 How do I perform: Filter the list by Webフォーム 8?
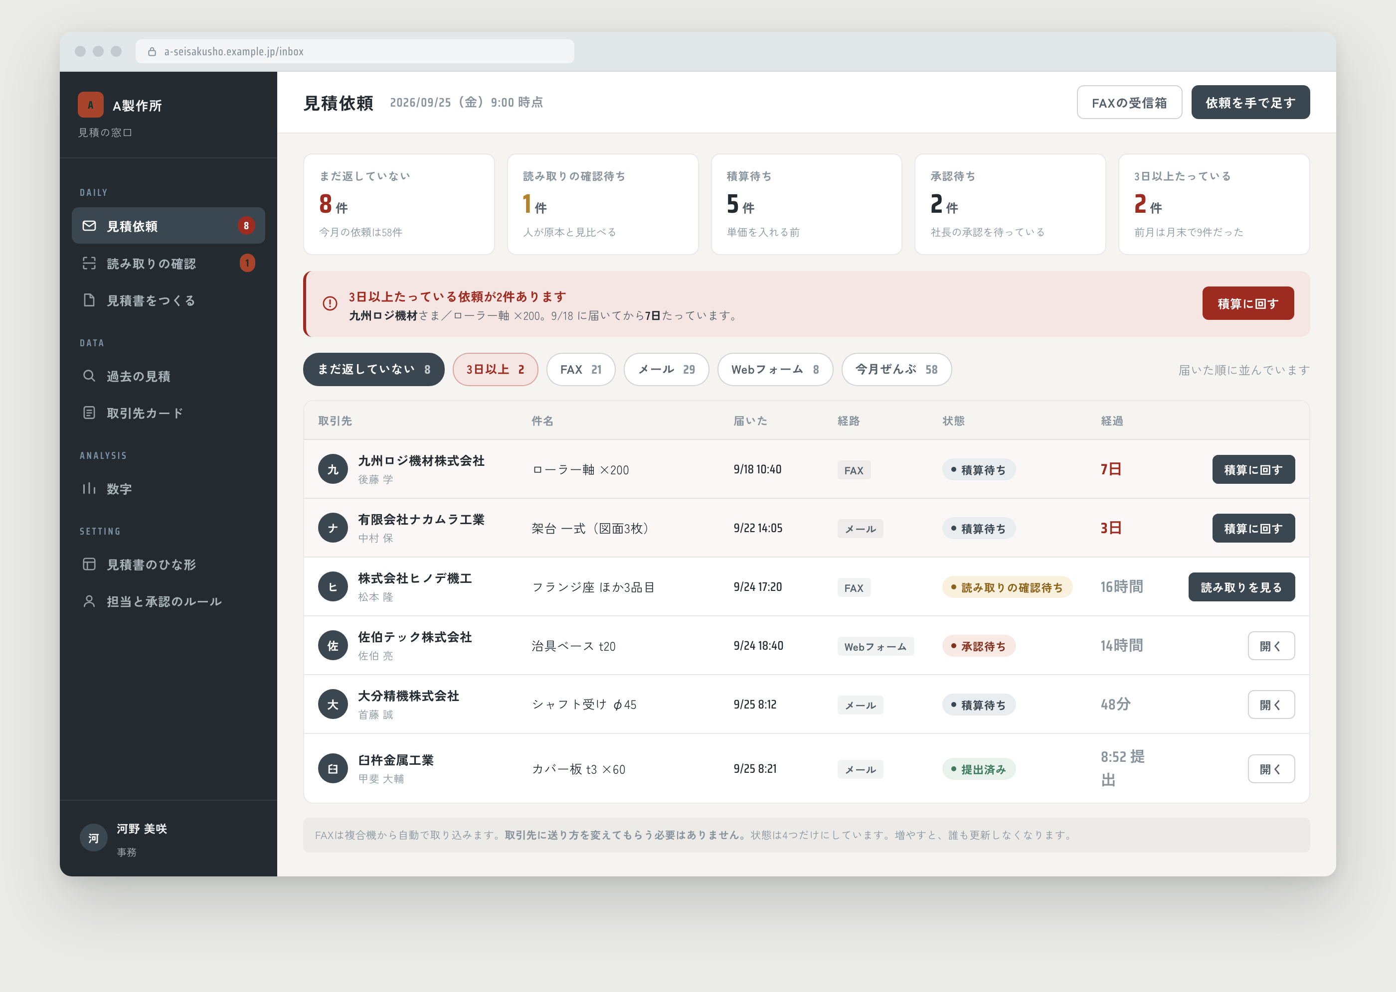[775, 370]
